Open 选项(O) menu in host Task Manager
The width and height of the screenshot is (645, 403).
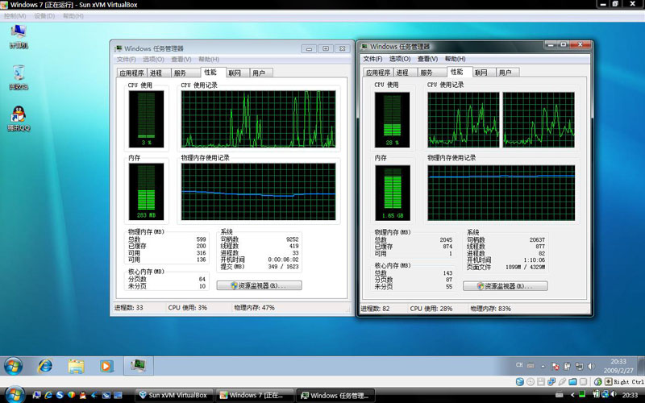pos(400,59)
